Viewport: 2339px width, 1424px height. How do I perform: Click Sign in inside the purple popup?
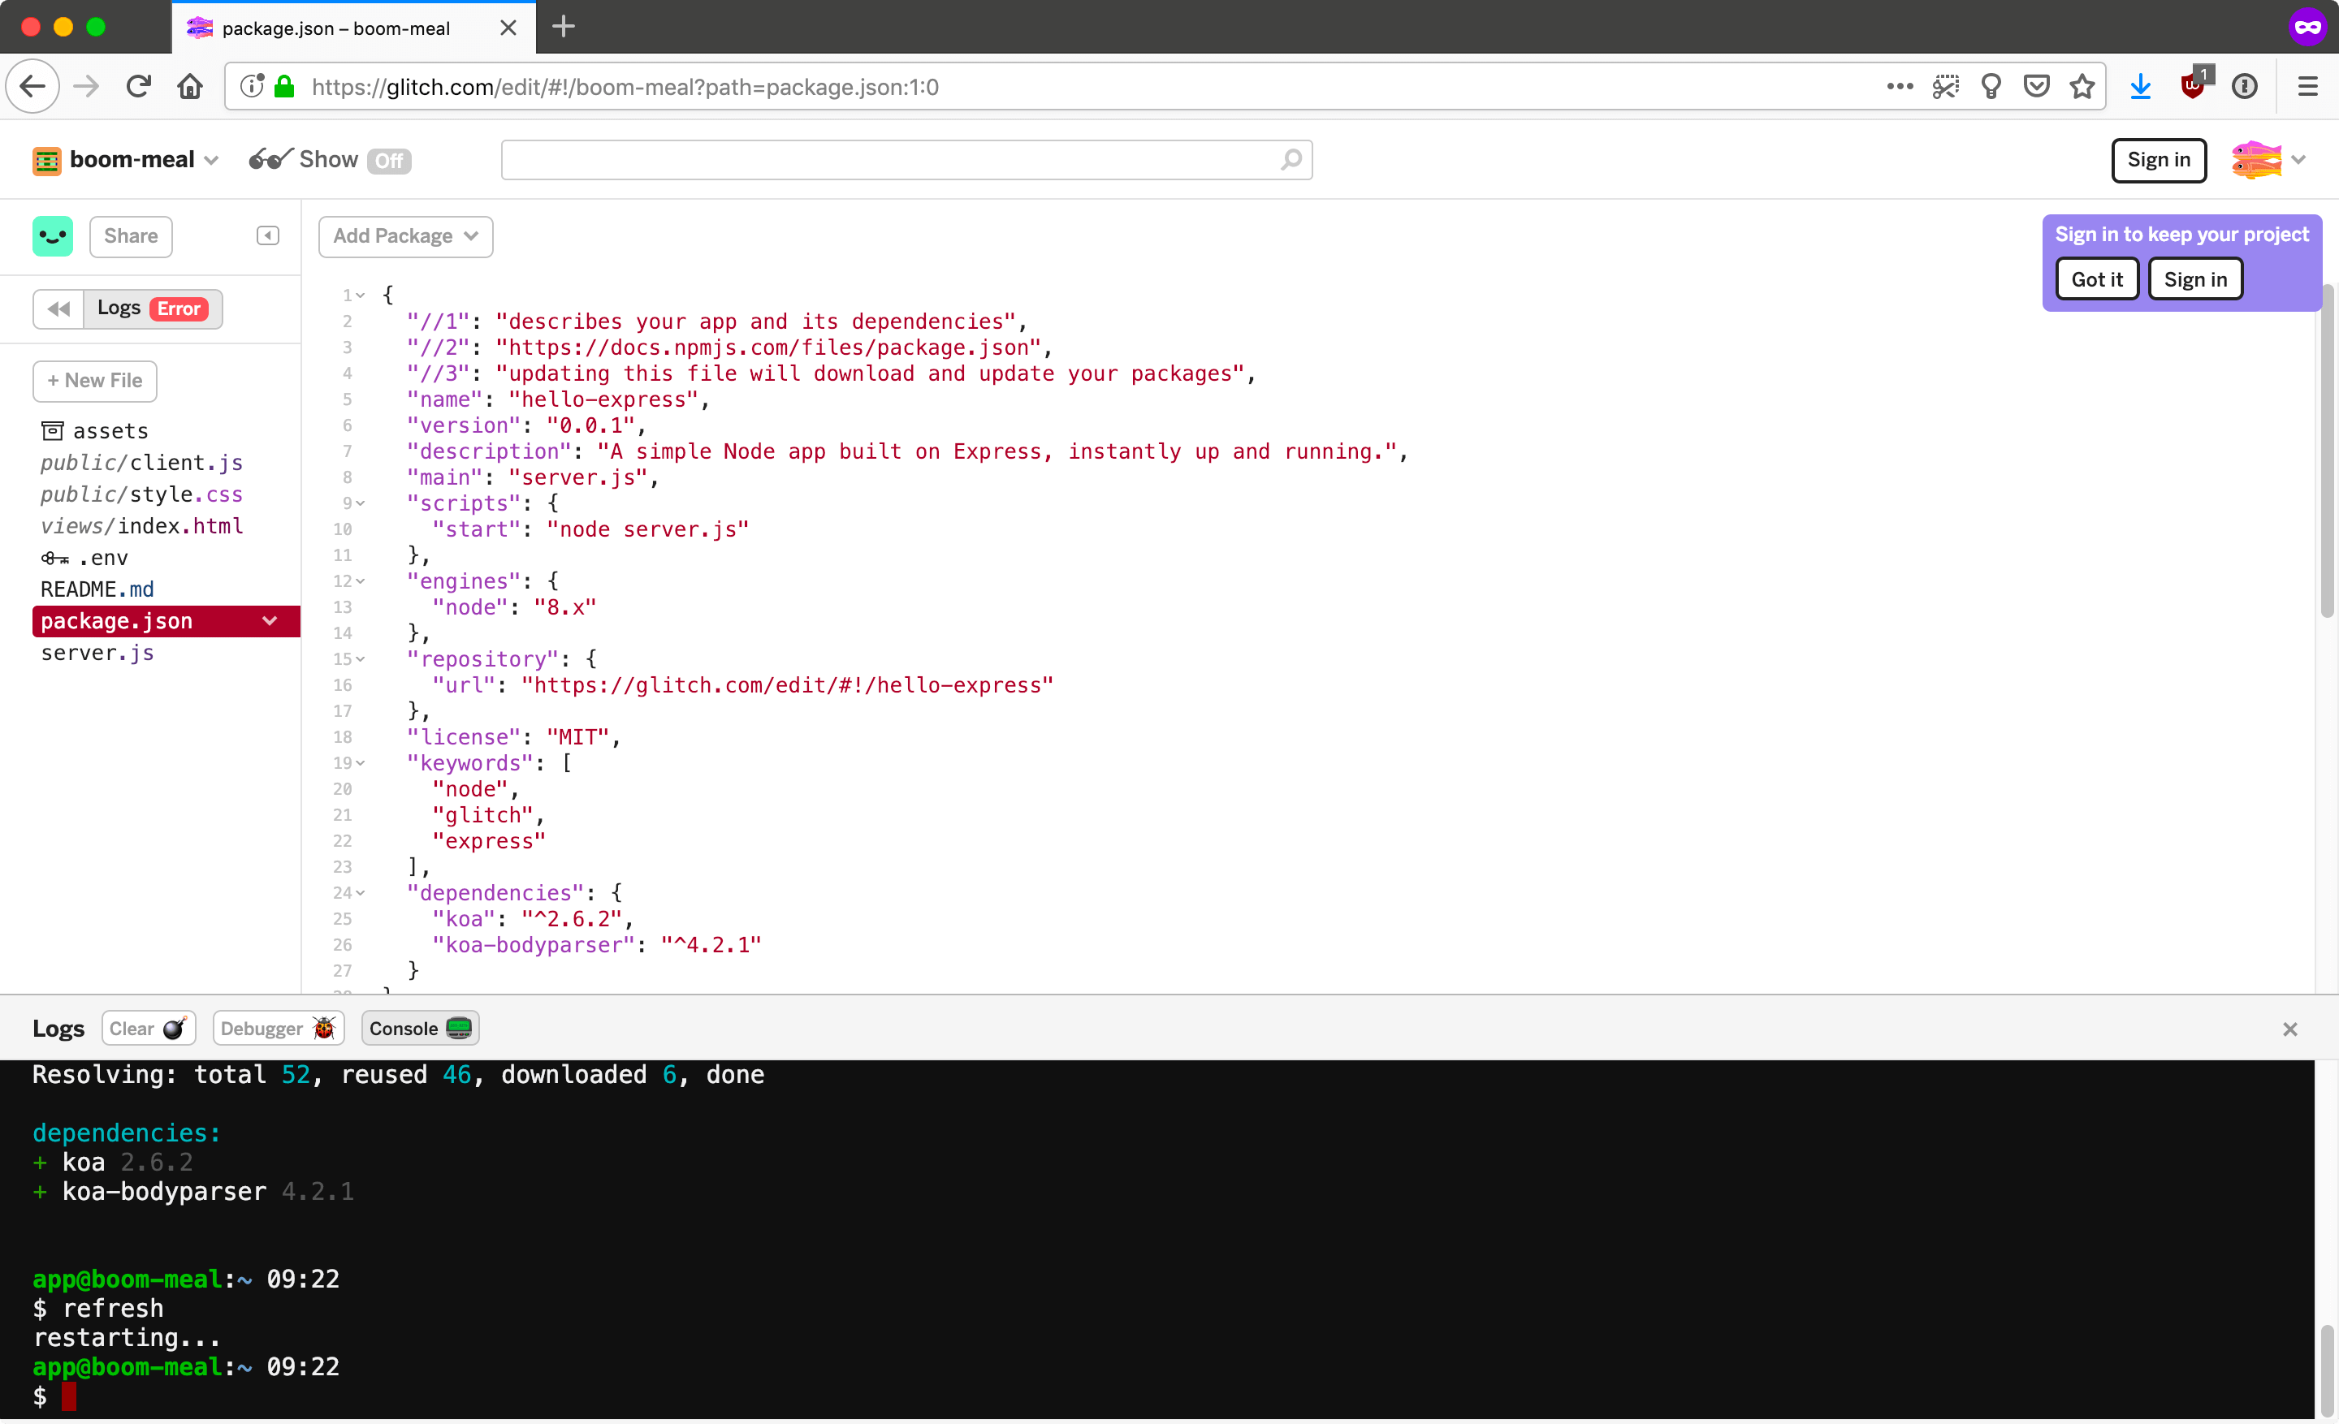point(2194,279)
